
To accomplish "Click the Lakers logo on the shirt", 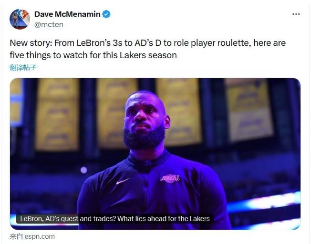I will pos(170,178).
